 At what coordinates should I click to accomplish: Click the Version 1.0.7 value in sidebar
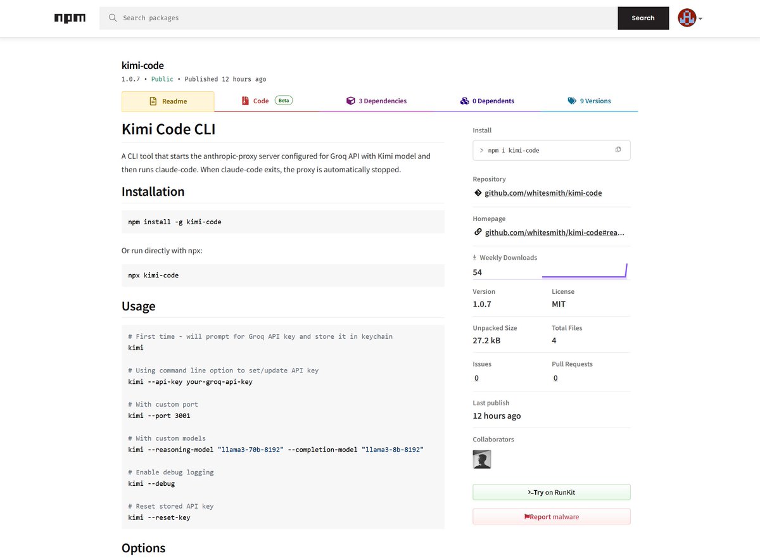pyautogui.click(x=482, y=304)
